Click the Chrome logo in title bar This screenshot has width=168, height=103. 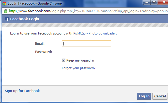pyautogui.click(x=4, y=3)
